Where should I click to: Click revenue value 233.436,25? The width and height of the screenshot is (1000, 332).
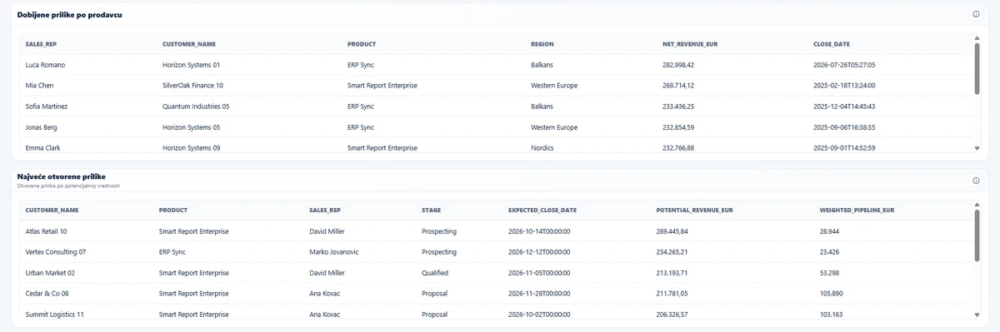click(x=678, y=107)
